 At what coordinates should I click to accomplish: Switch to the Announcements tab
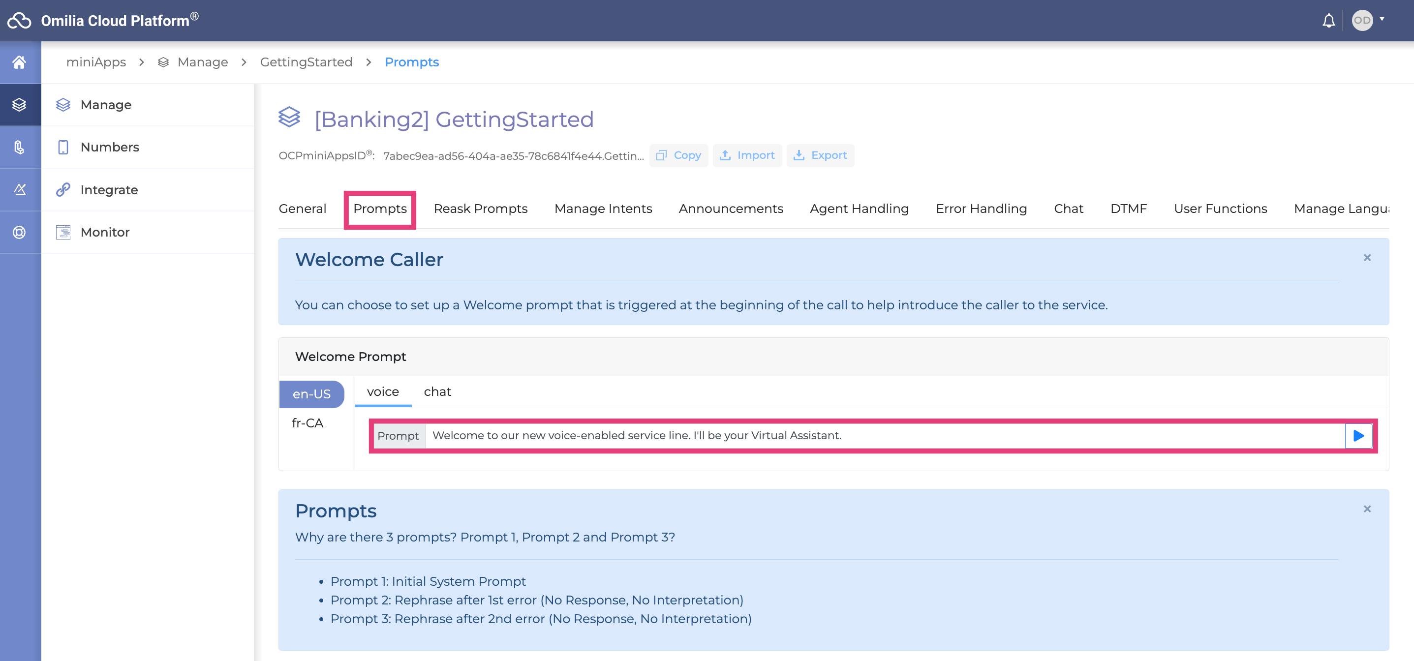point(731,209)
